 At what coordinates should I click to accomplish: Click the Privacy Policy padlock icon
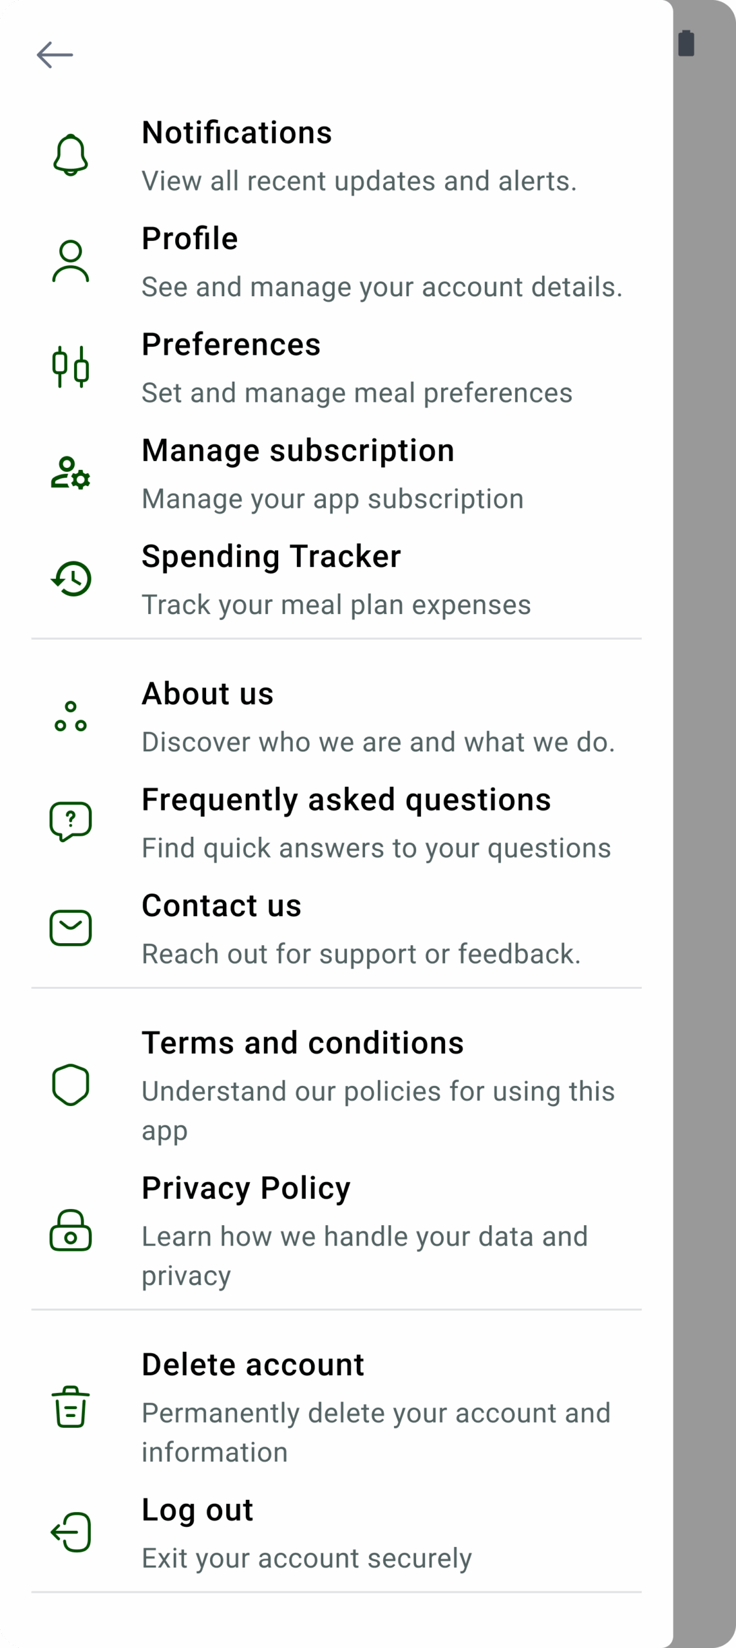coord(70,1230)
